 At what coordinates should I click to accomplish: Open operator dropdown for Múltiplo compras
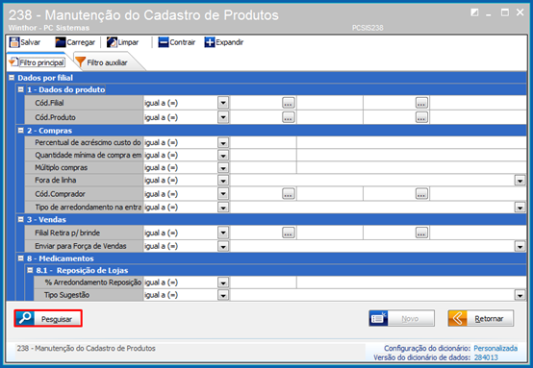(223, 168)
